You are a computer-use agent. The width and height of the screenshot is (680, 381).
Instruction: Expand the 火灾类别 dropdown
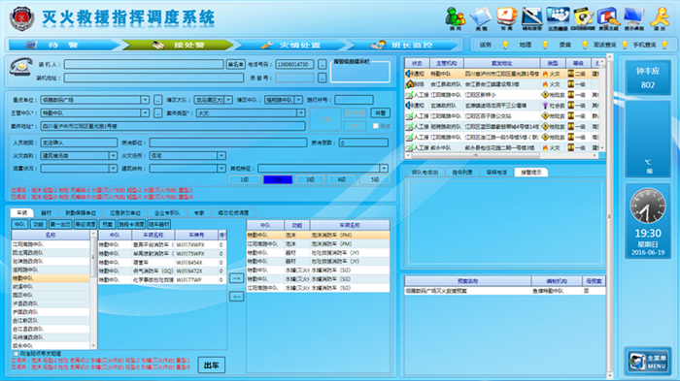click(113, 155)
